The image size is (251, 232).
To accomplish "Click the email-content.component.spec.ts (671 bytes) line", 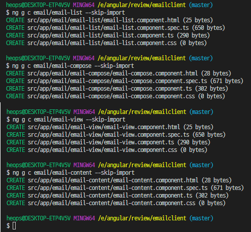I will 125,188.
